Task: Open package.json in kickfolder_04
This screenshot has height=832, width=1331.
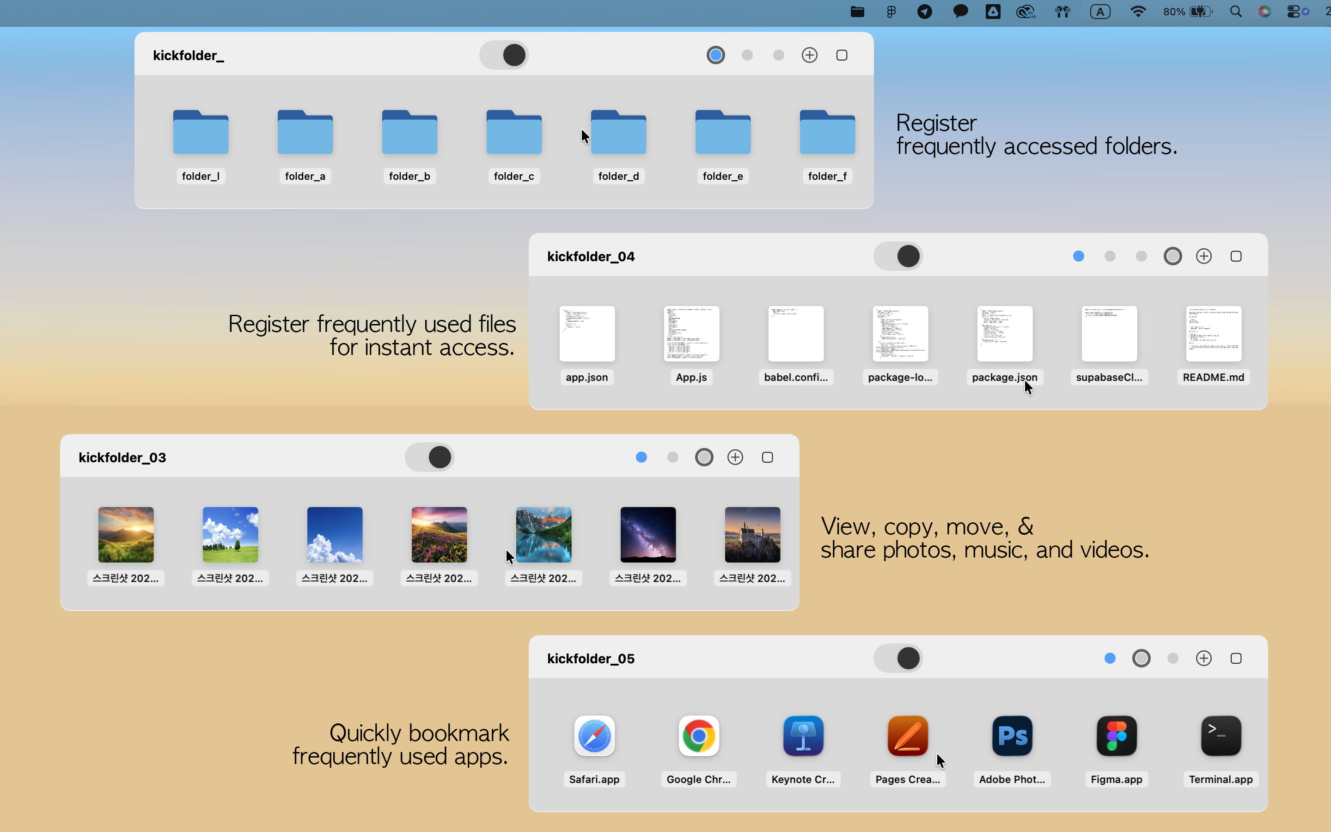Action: pyautogui.click(x=1004, y=334)
